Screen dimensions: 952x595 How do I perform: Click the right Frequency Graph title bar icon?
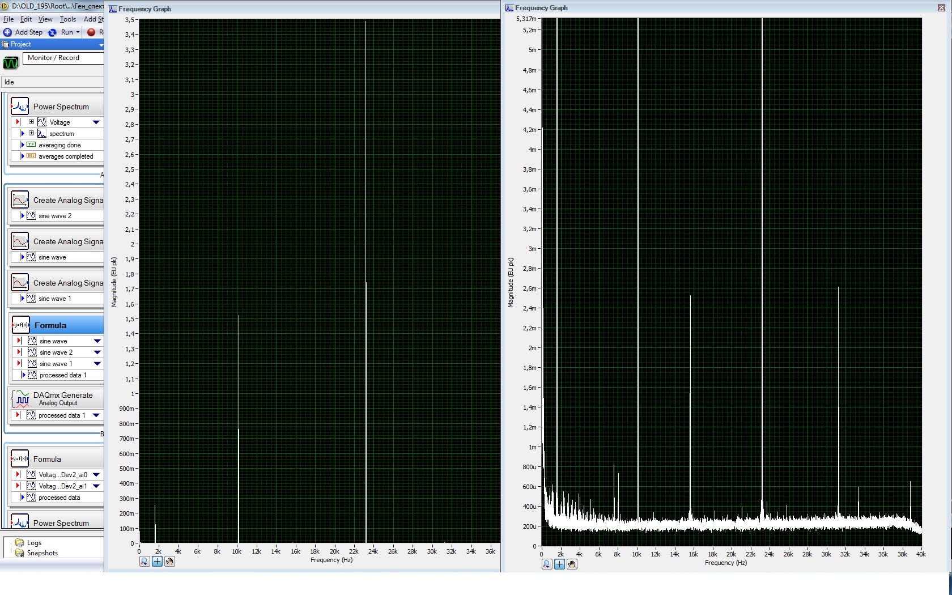509,8
